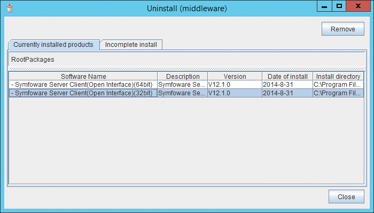Click the Description column header
The width and height of the screenshot is (374, 213).
pyautogui.click(x=182, y=77)
